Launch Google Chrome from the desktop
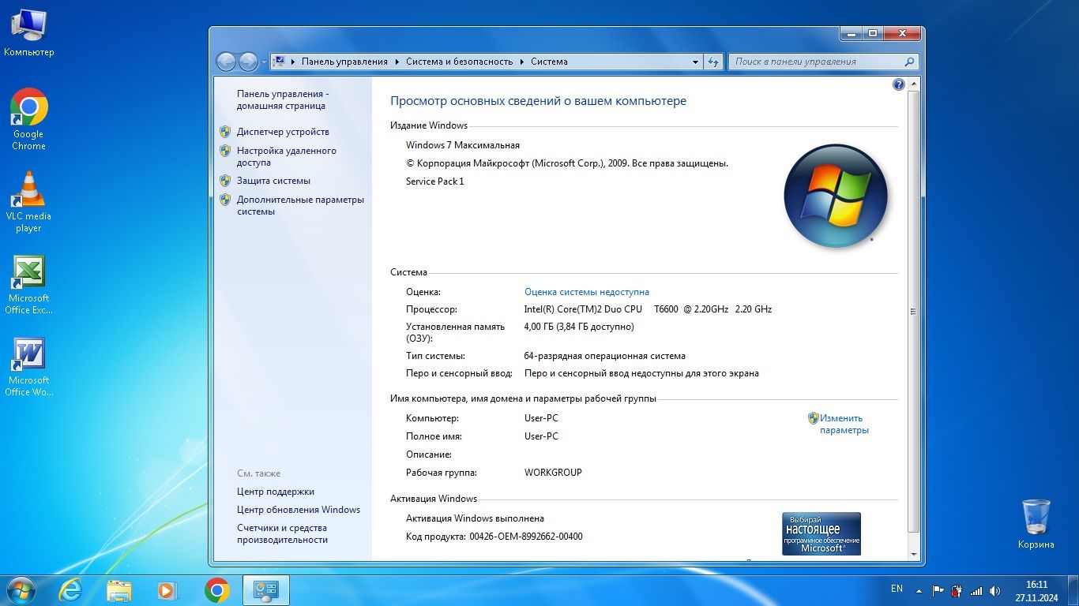This screenshot has width=1079, height=606. pyautogui.click(x=28, y=119)
